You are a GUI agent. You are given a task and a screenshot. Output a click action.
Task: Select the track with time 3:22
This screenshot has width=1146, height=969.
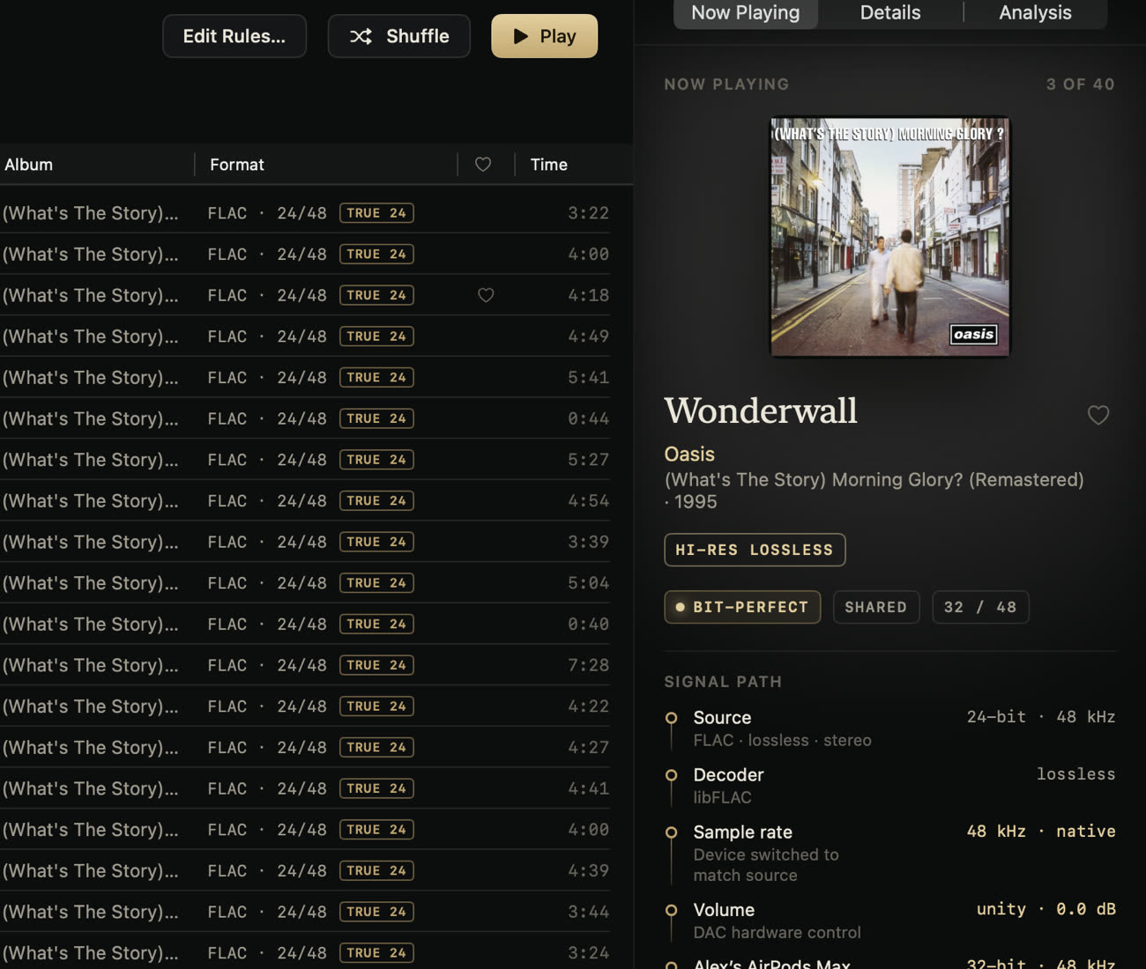pyautogui.click(x=305, y=213)
